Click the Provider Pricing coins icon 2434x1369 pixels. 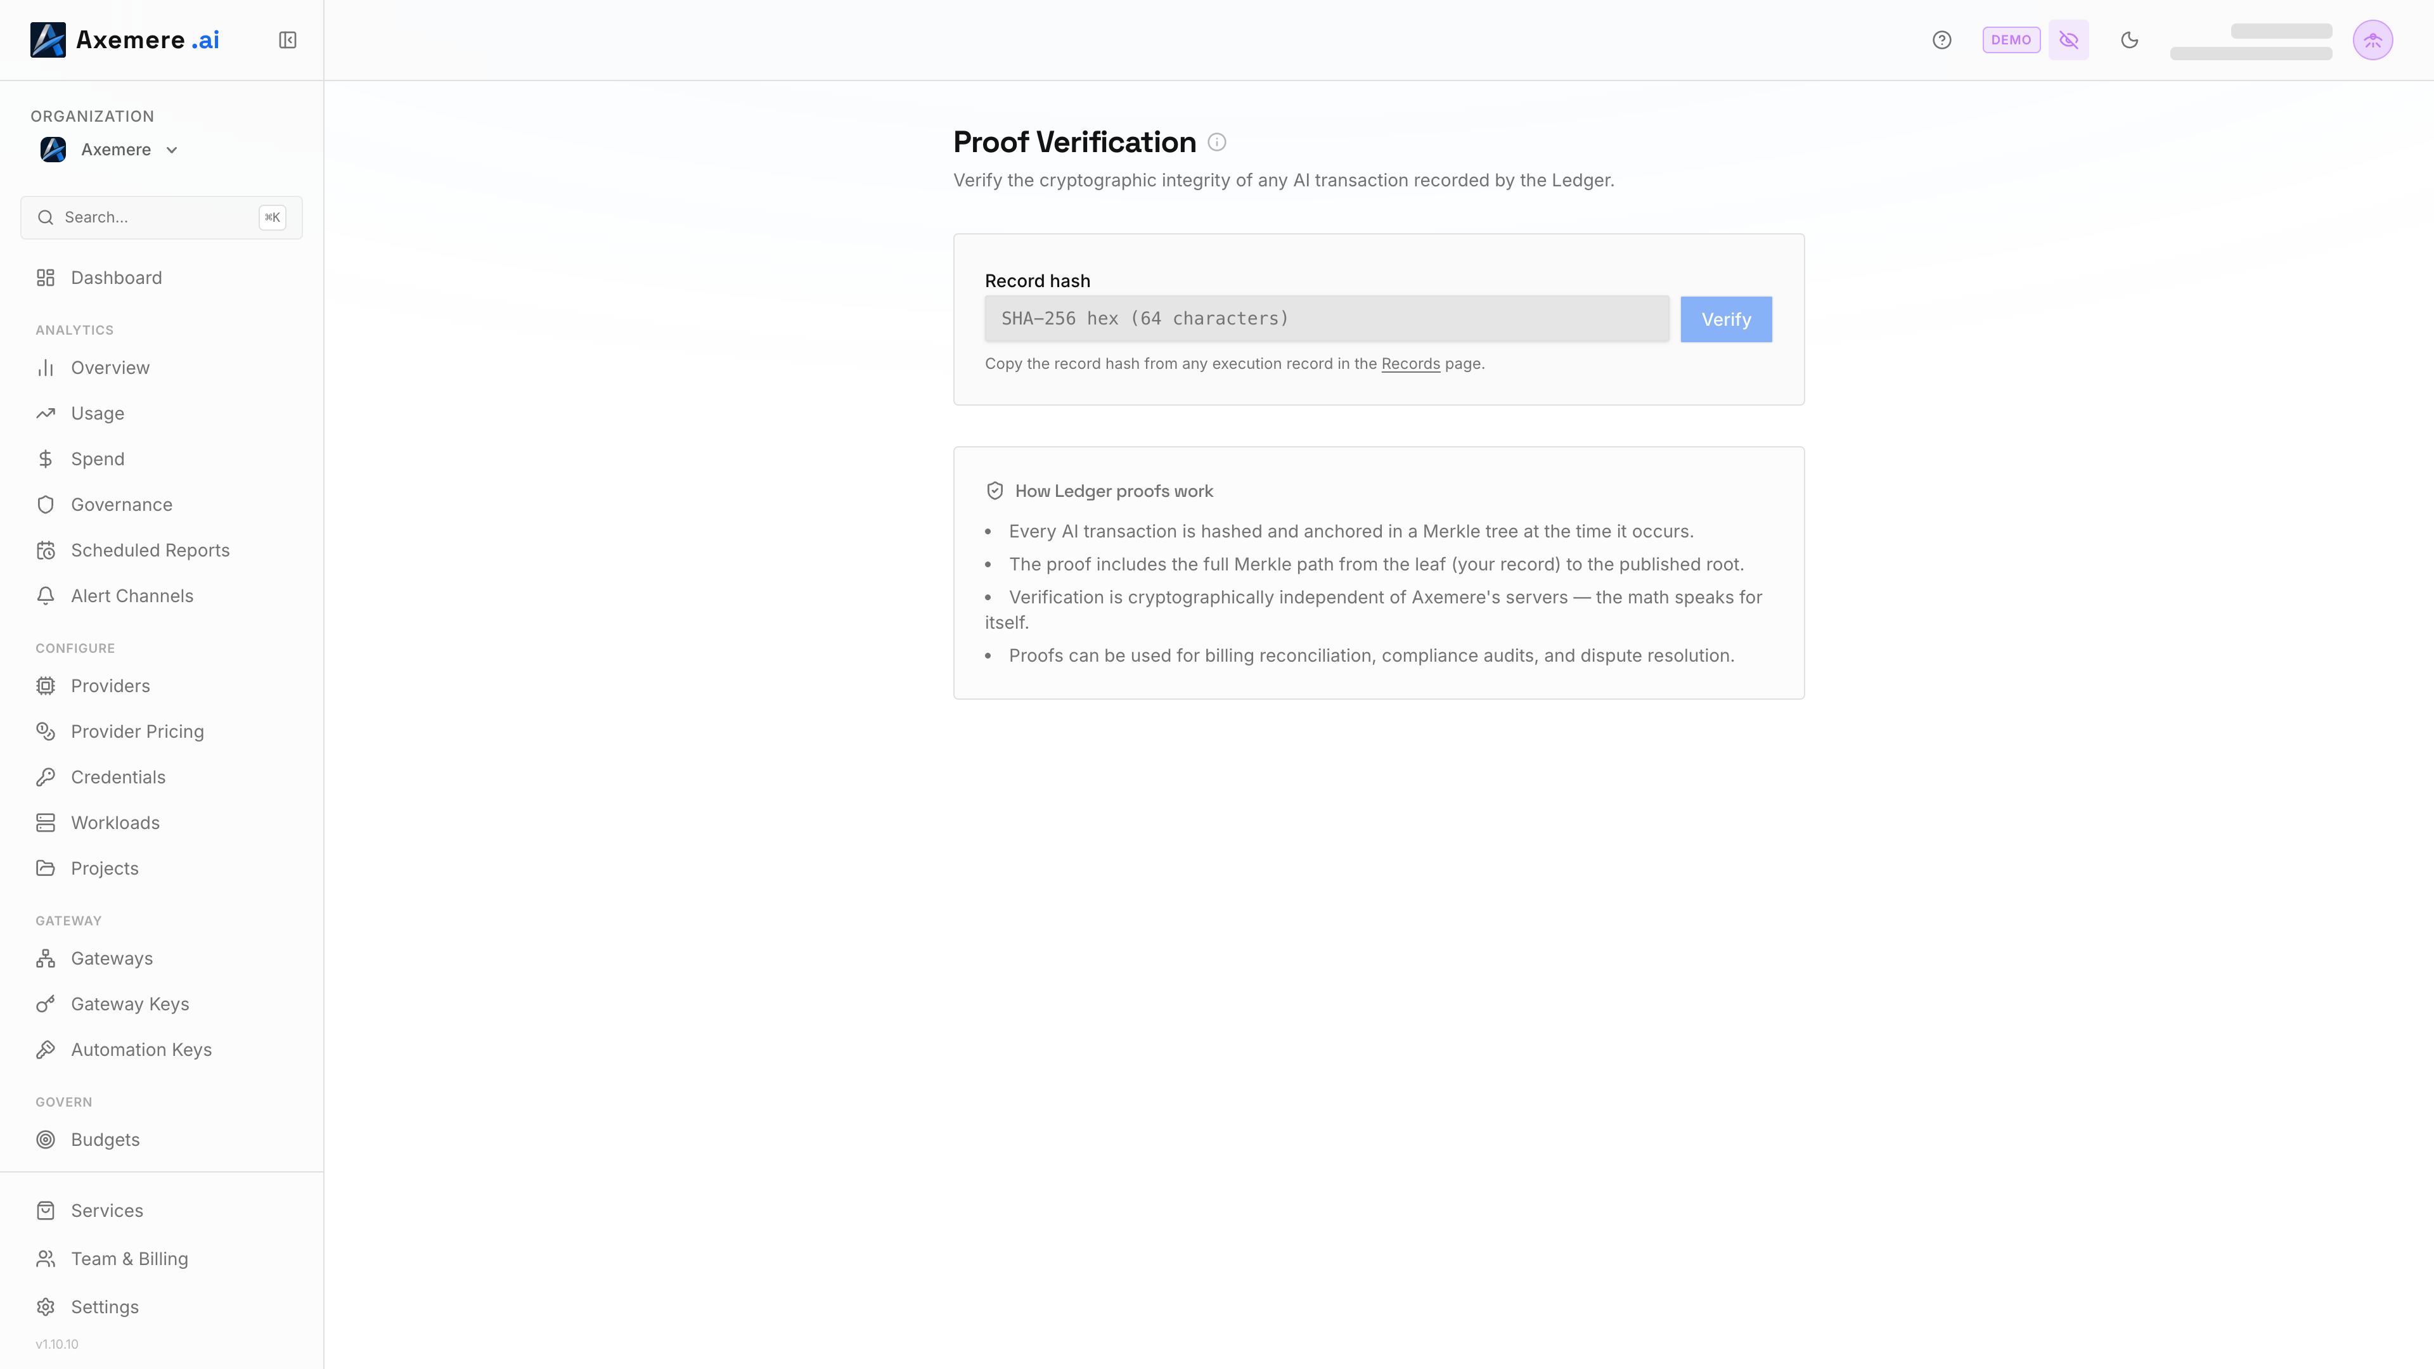pos(46,731)
